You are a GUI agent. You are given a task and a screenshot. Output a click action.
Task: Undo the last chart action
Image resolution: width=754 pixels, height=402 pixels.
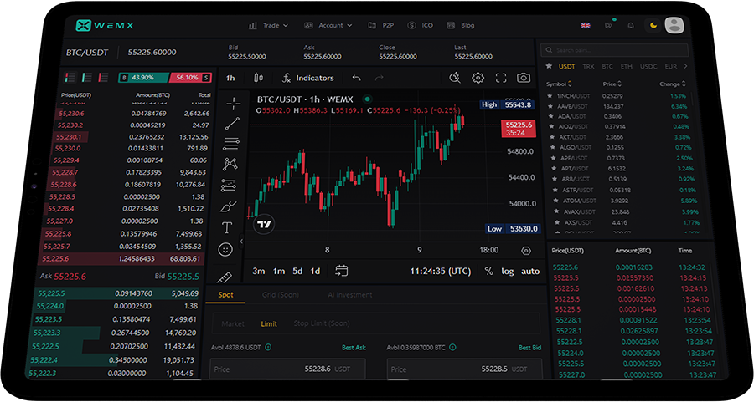(356, 78)
